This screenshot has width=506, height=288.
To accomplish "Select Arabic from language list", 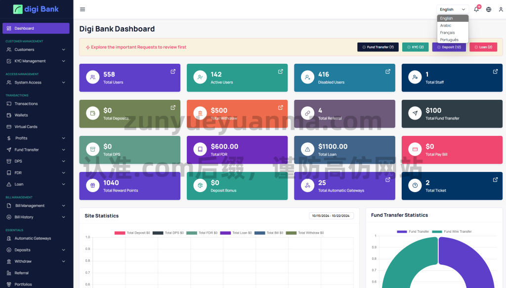I will coord(453,26).
